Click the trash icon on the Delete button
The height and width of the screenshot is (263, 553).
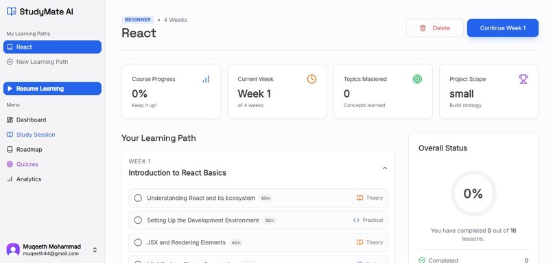(x=423, y=28)
